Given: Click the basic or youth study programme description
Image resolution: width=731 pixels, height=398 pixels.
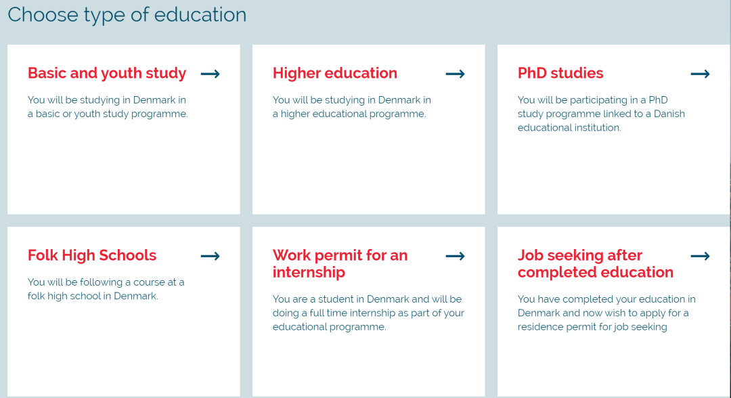Looking at the screenshot, I should pyautogui.click(x=108, y=107).
